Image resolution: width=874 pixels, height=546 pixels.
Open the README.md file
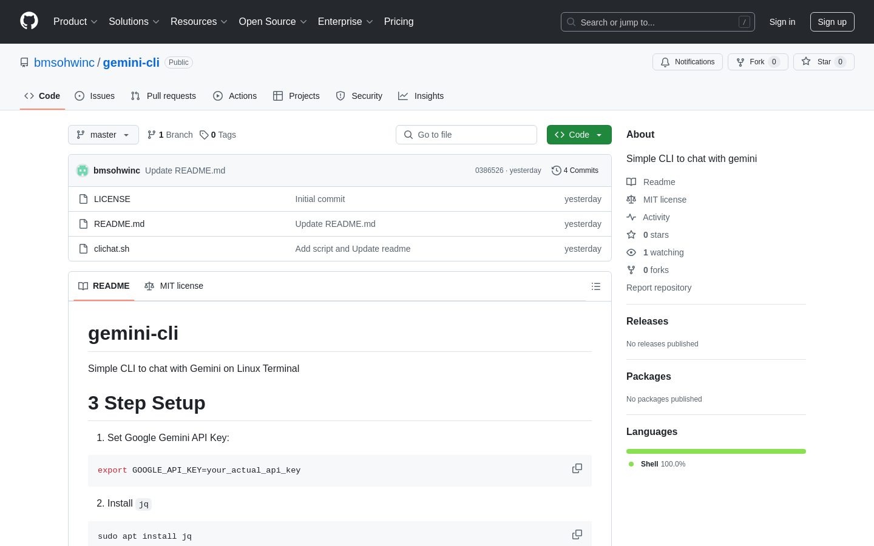point(119,224)
